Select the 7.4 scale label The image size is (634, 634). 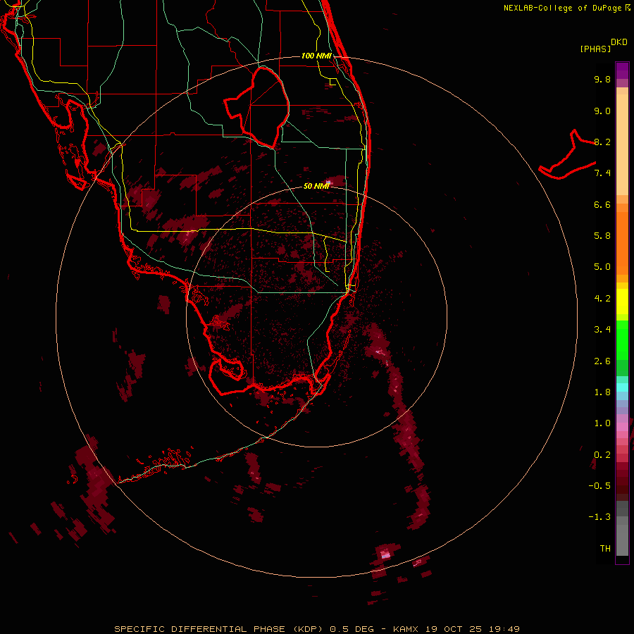click(602, 173)
